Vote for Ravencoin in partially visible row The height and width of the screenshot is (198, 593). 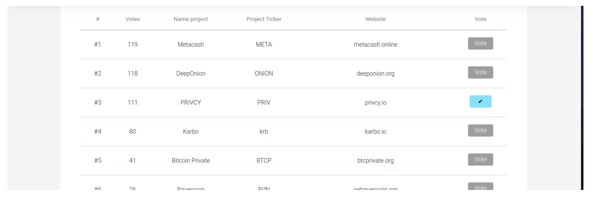pos(480,187)
